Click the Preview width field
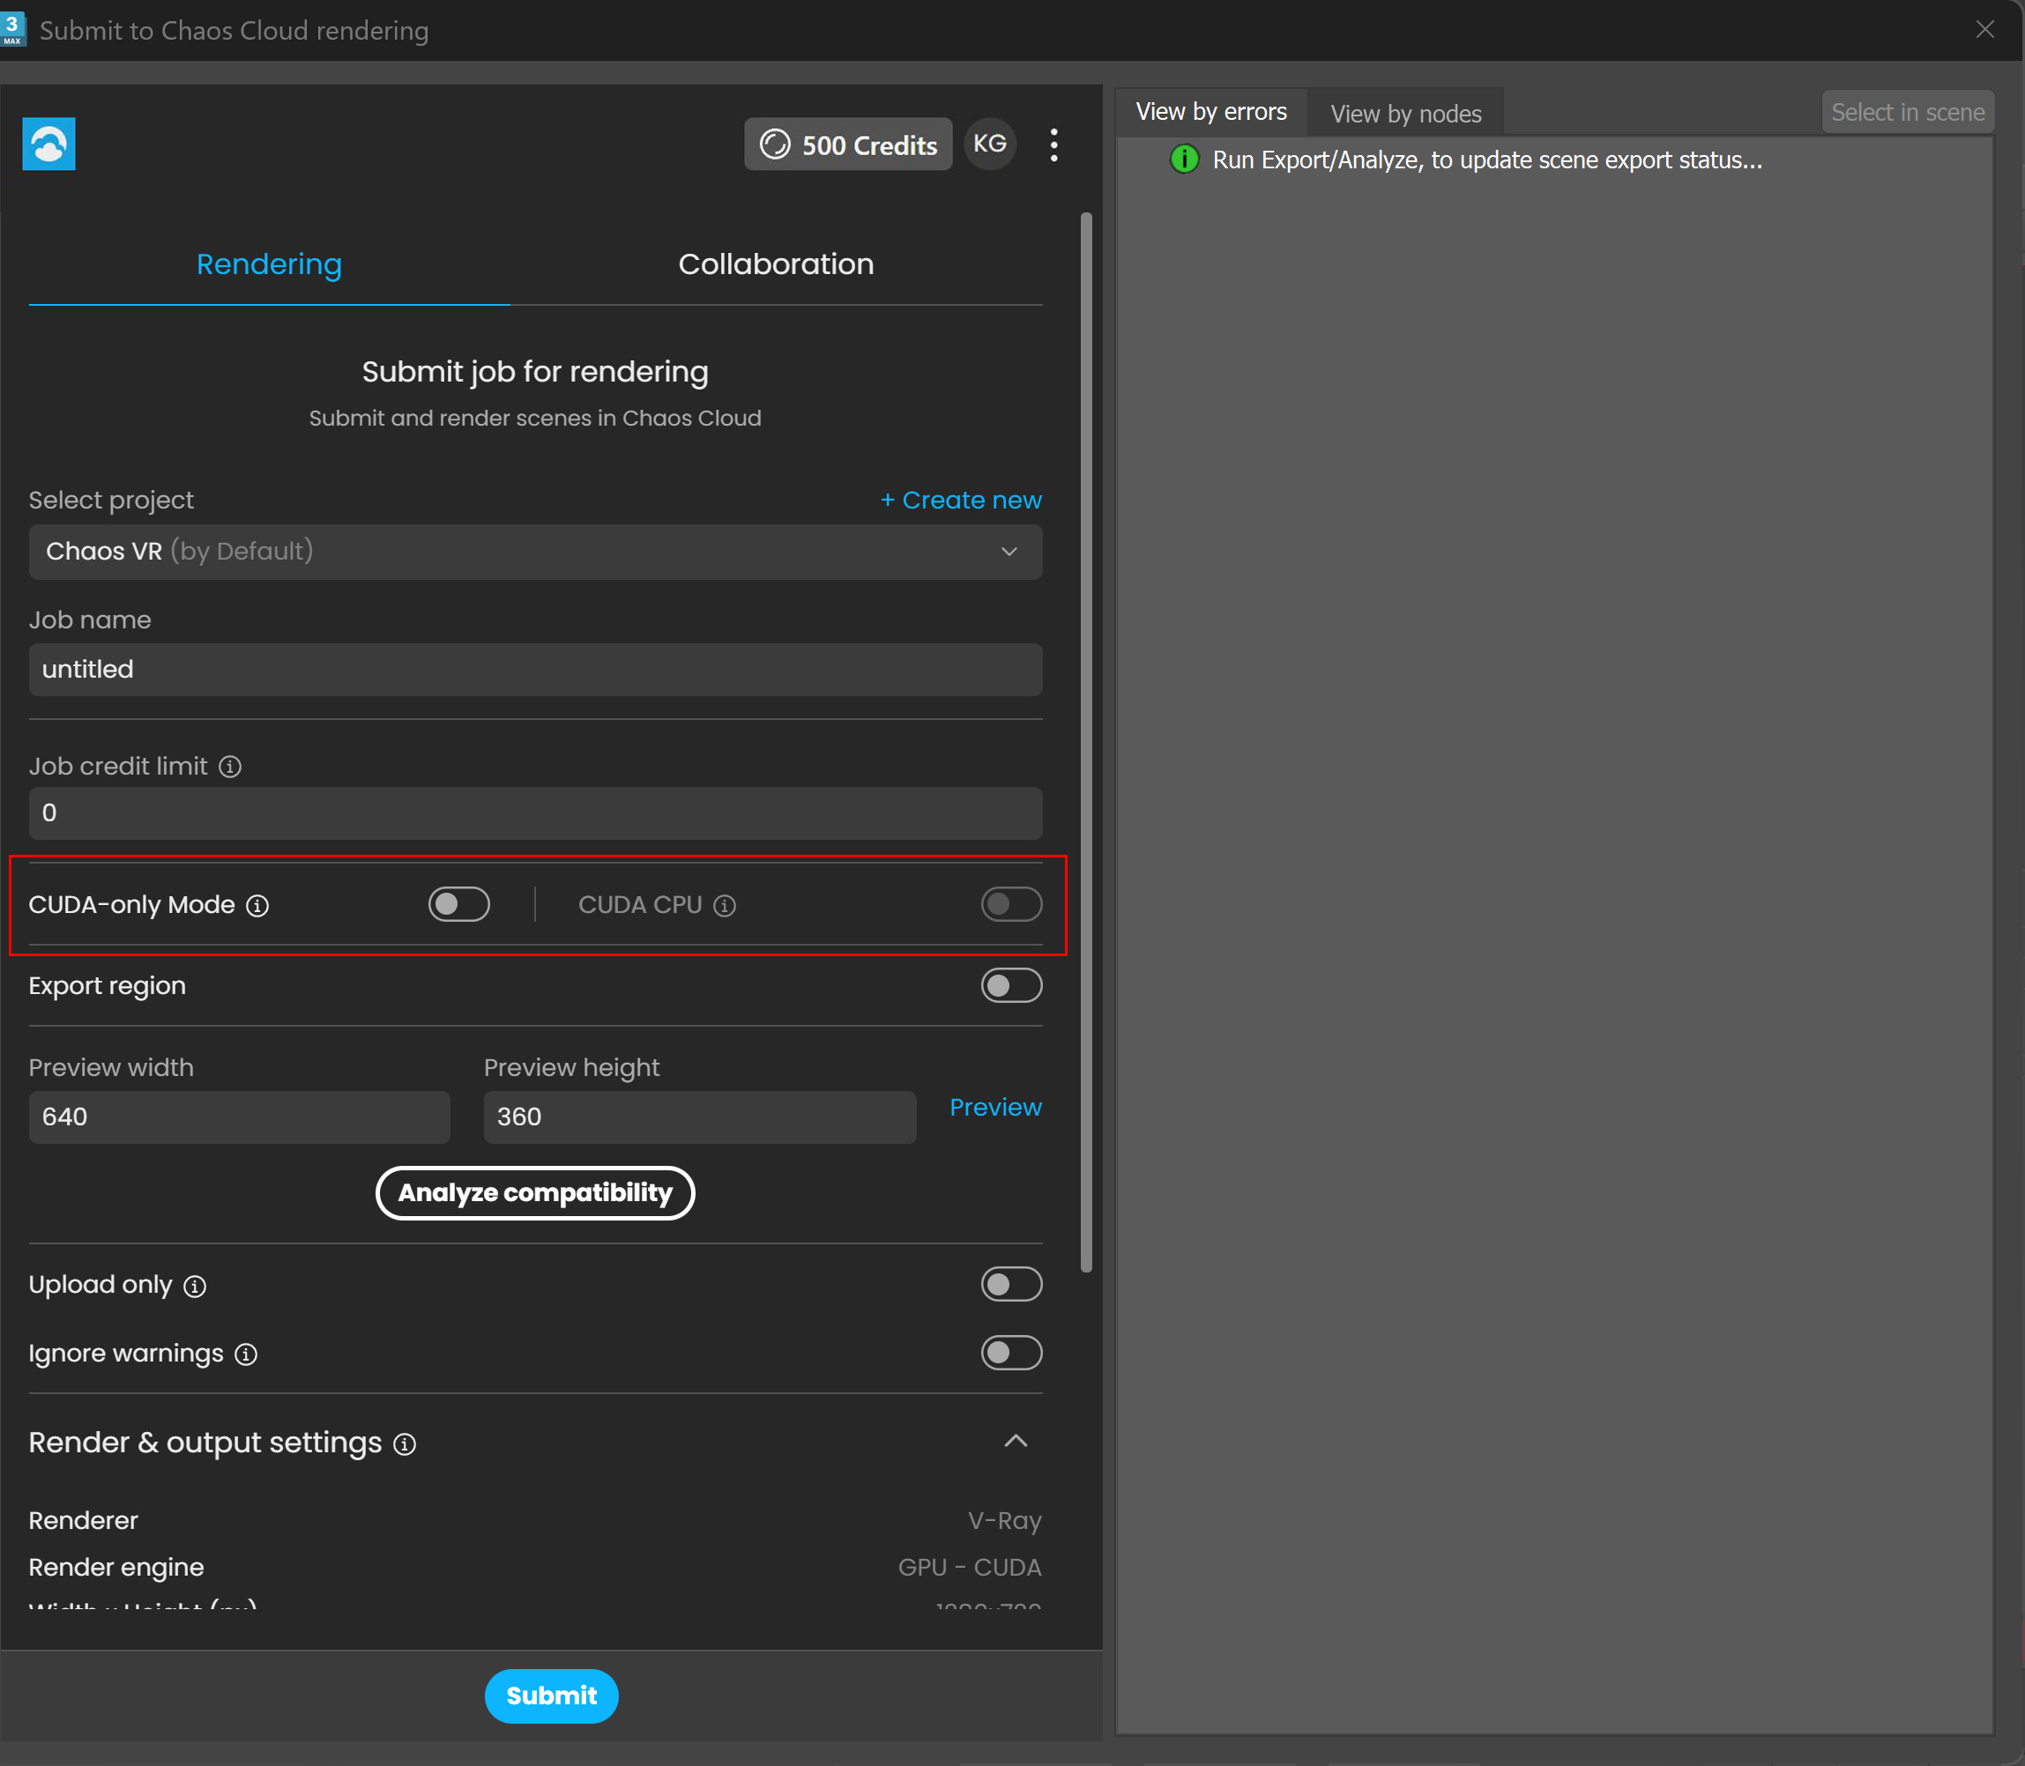The width and height of the screenshot is (2025, 1766). pos(240,1117)
